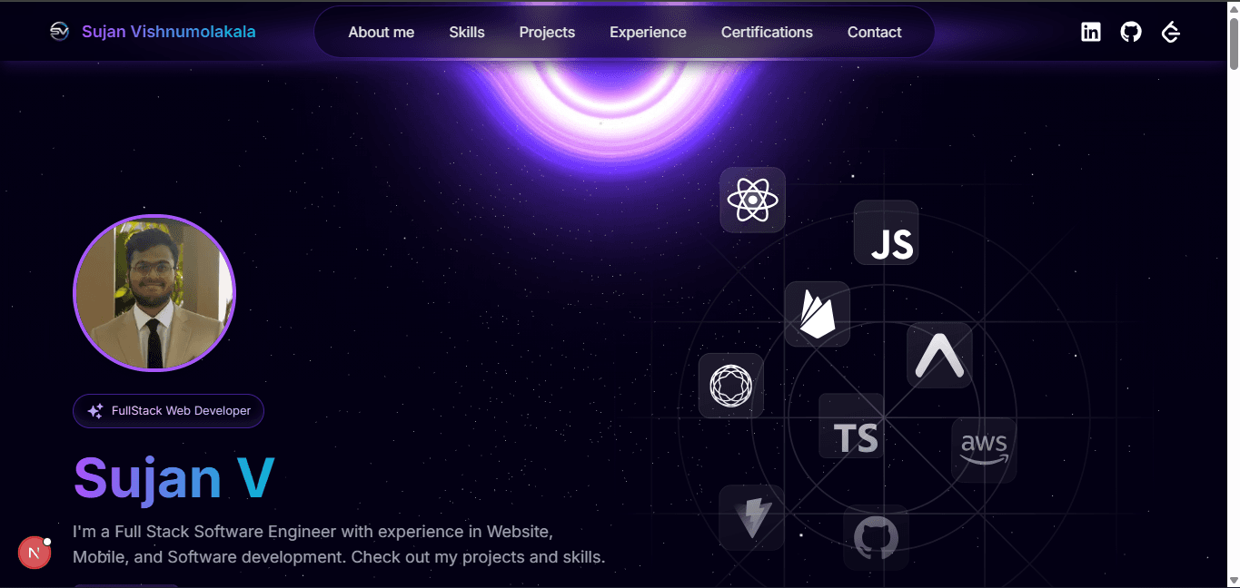1240x588 pixels.
Task: Click the TS TypeScript icon
Action: [852, 426]
